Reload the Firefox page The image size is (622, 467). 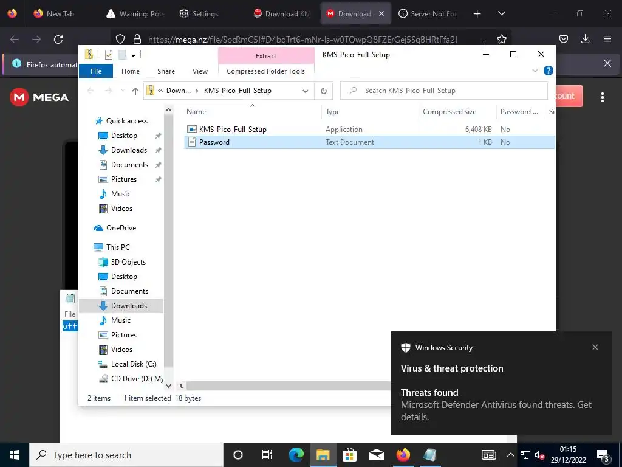[x=58, y=40]
